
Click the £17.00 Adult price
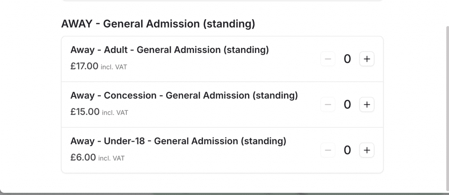tap(84, 66)
